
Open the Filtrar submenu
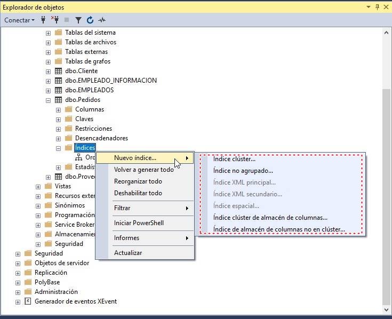click(x=145, y=208)
